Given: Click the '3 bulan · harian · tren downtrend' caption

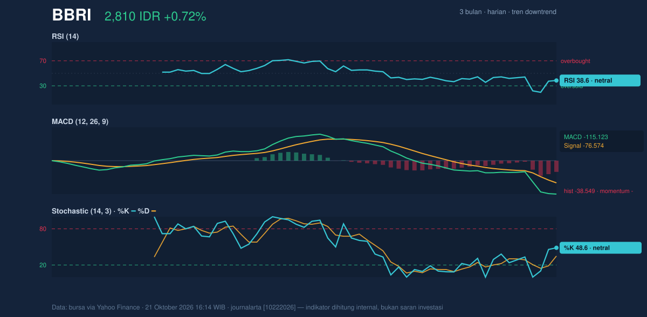Looking at the screenshot, I should tap(508, 12).
